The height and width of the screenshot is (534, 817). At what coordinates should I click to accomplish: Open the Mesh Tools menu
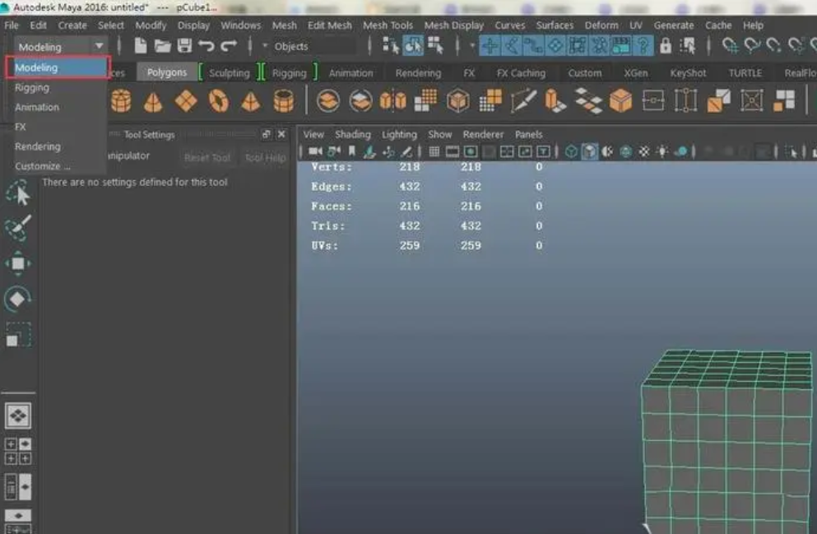click(x=388, y=25)
